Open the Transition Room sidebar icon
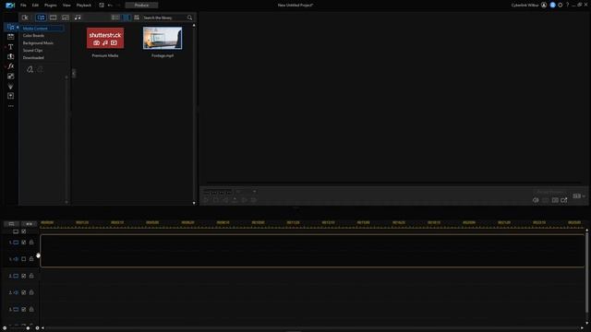The image size is (591, 332). (x=10, y=56)
